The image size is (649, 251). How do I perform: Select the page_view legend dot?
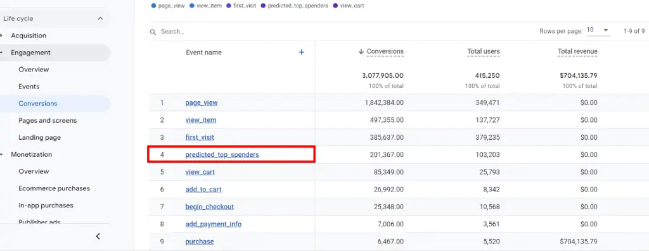(153, 6)
